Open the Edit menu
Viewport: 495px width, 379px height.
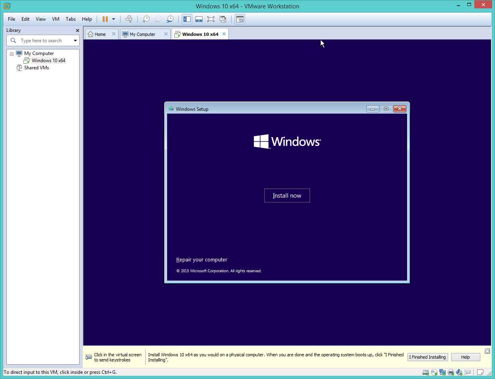[x=25, y=19]
